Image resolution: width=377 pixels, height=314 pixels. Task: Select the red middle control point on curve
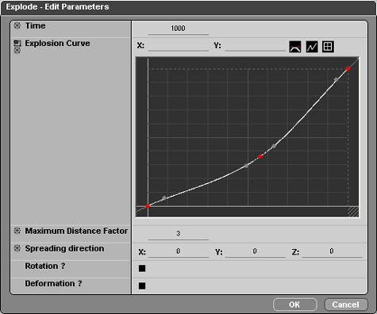click(260, 156)
